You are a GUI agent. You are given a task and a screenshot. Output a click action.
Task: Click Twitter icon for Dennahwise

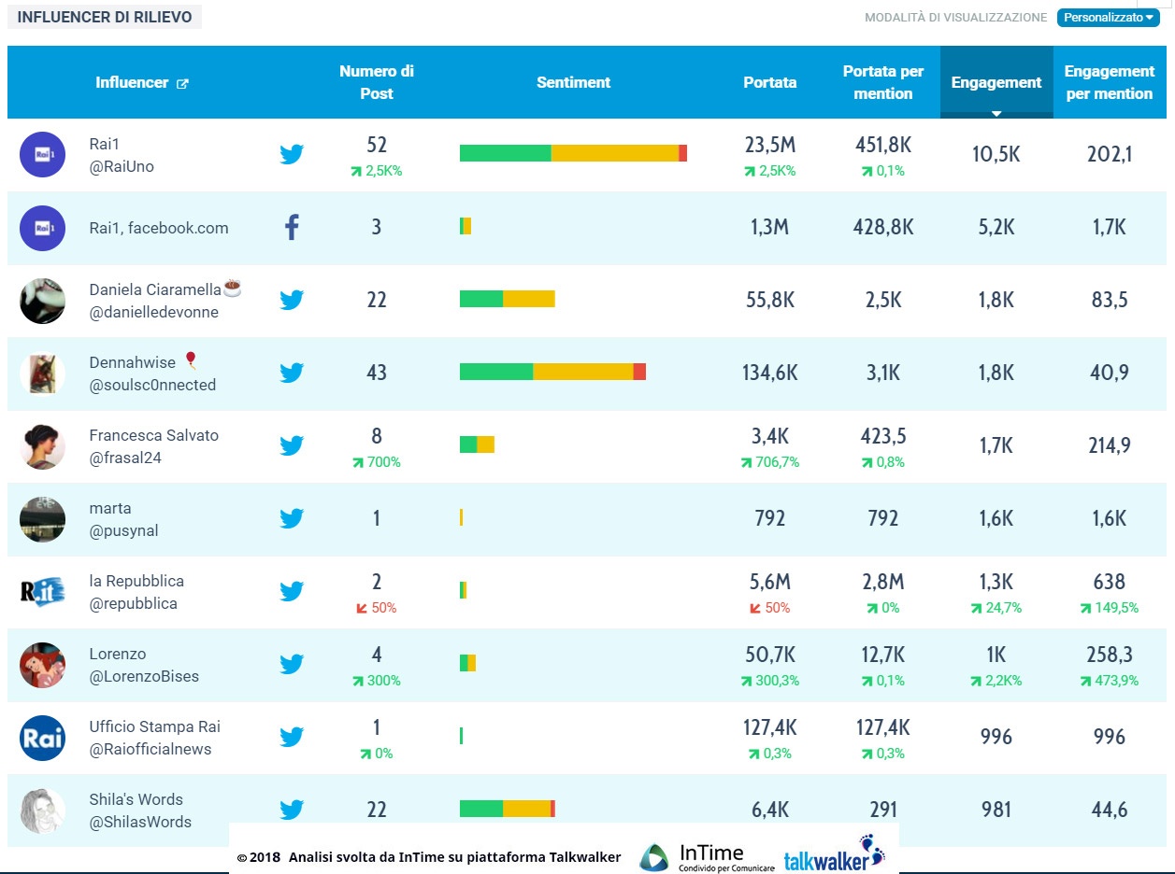(292, 373)
